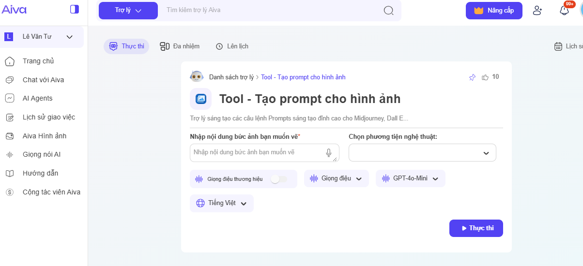Click the microphone voice input icon
The image size is (583, 266).
tap(329, 153)
